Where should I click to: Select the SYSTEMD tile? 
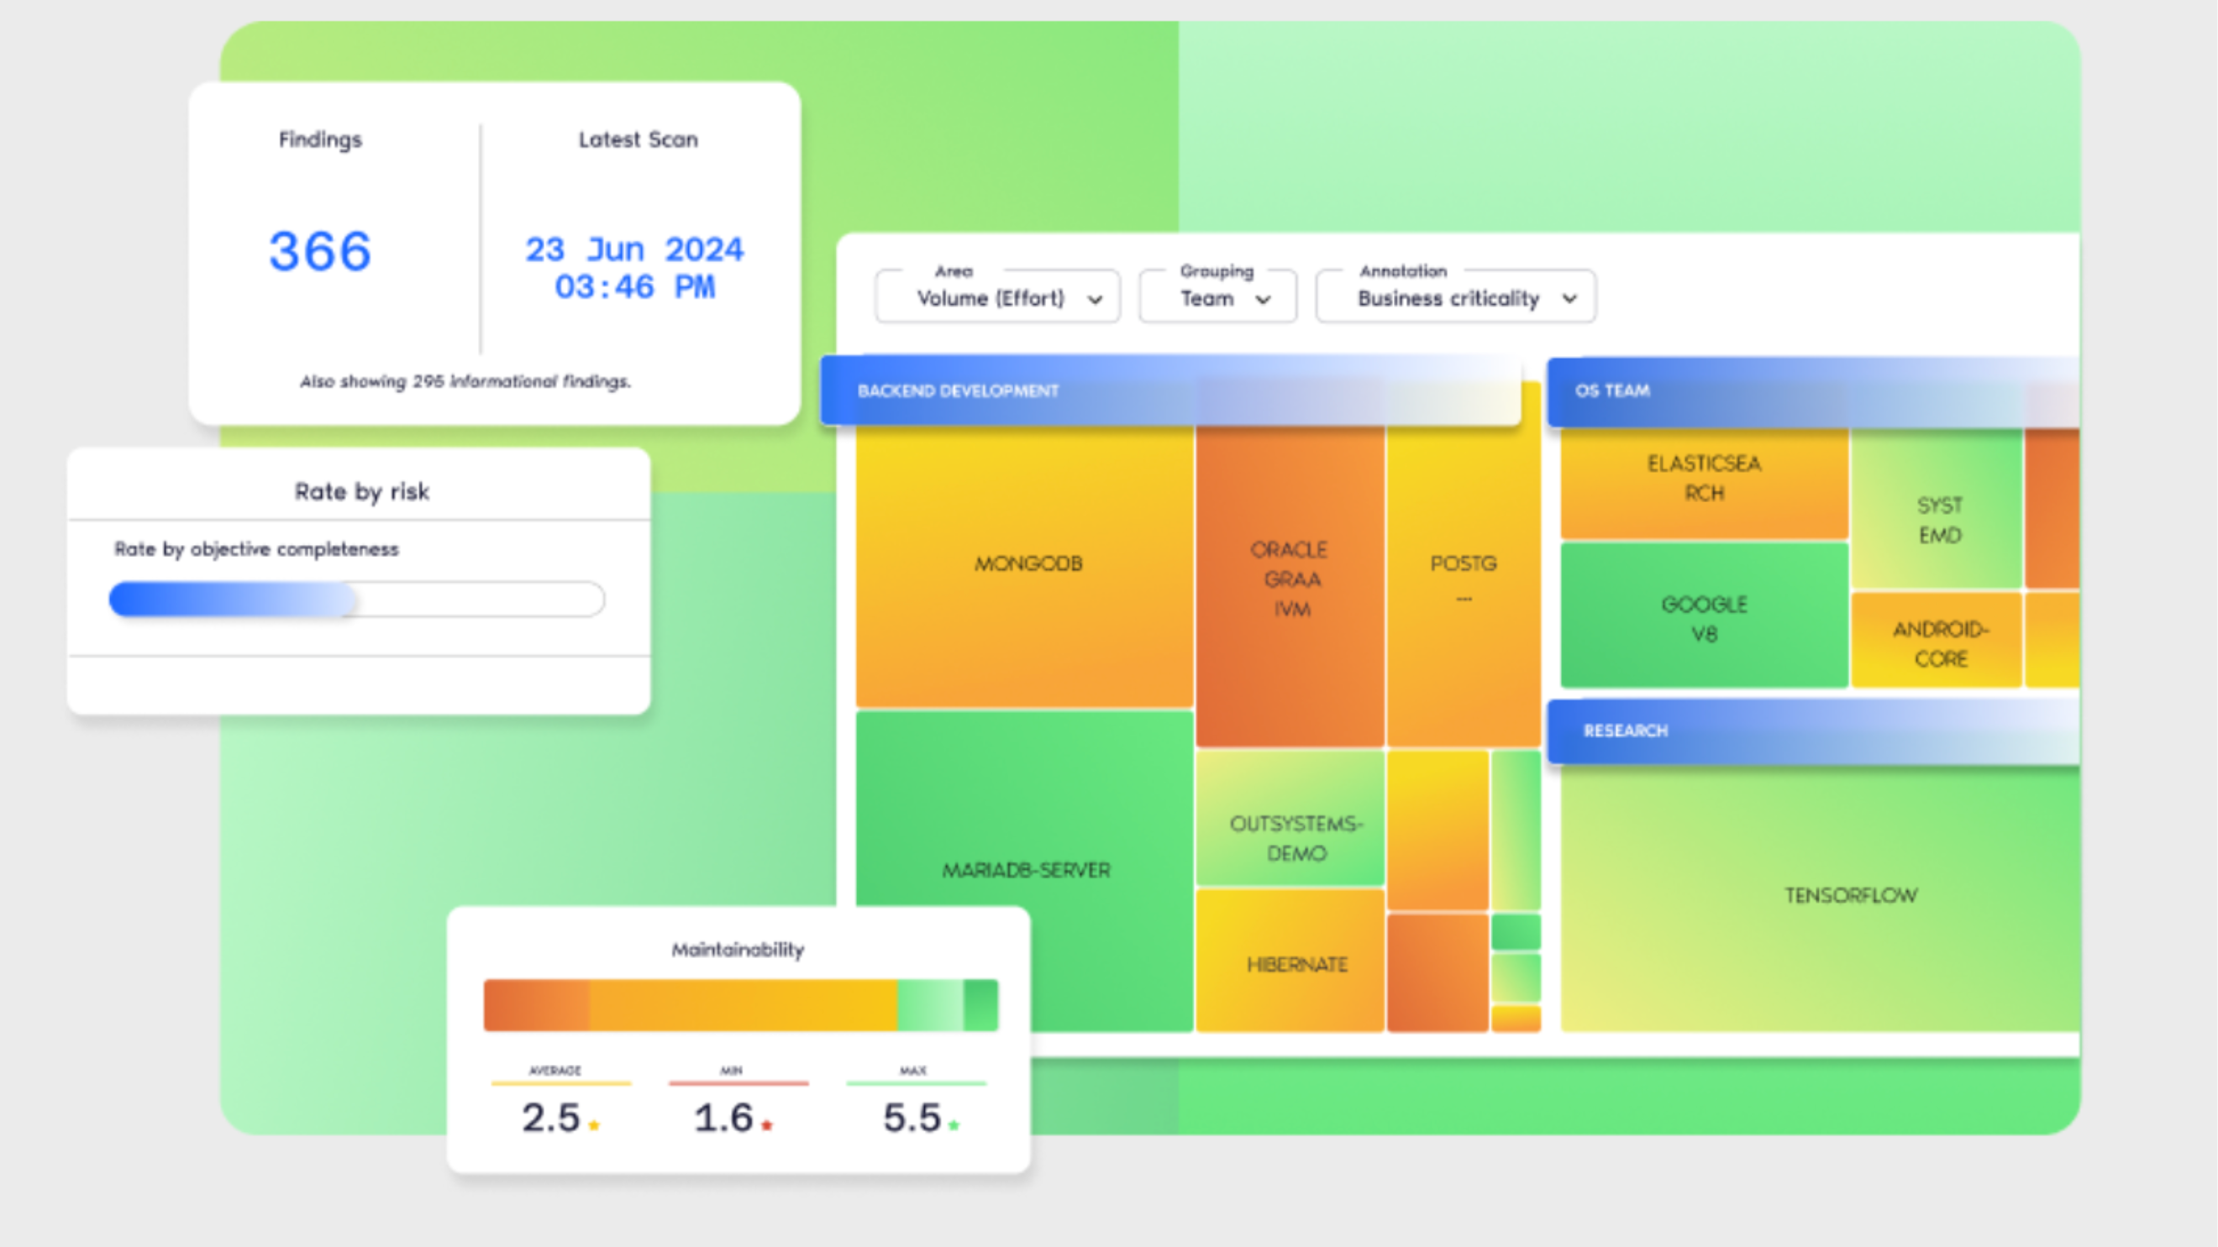(x=1937, y=510)
